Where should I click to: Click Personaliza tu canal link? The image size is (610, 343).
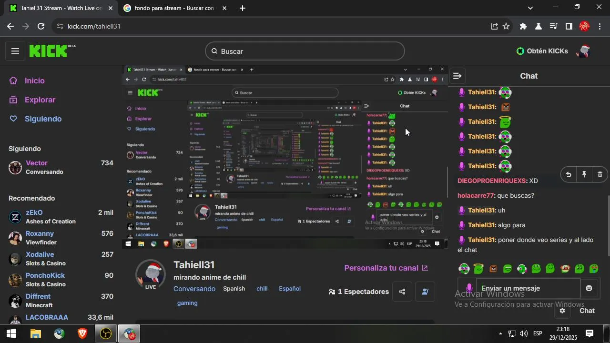tap(386, 268)
